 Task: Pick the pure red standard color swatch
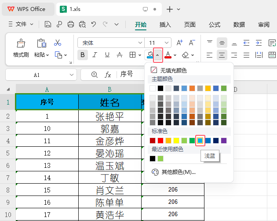160,141
